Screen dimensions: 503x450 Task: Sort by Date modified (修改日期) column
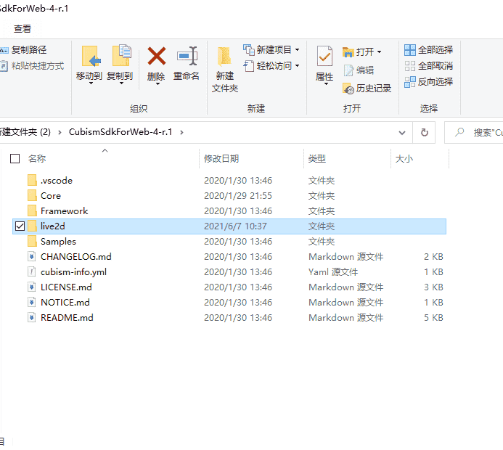point(221,158)
